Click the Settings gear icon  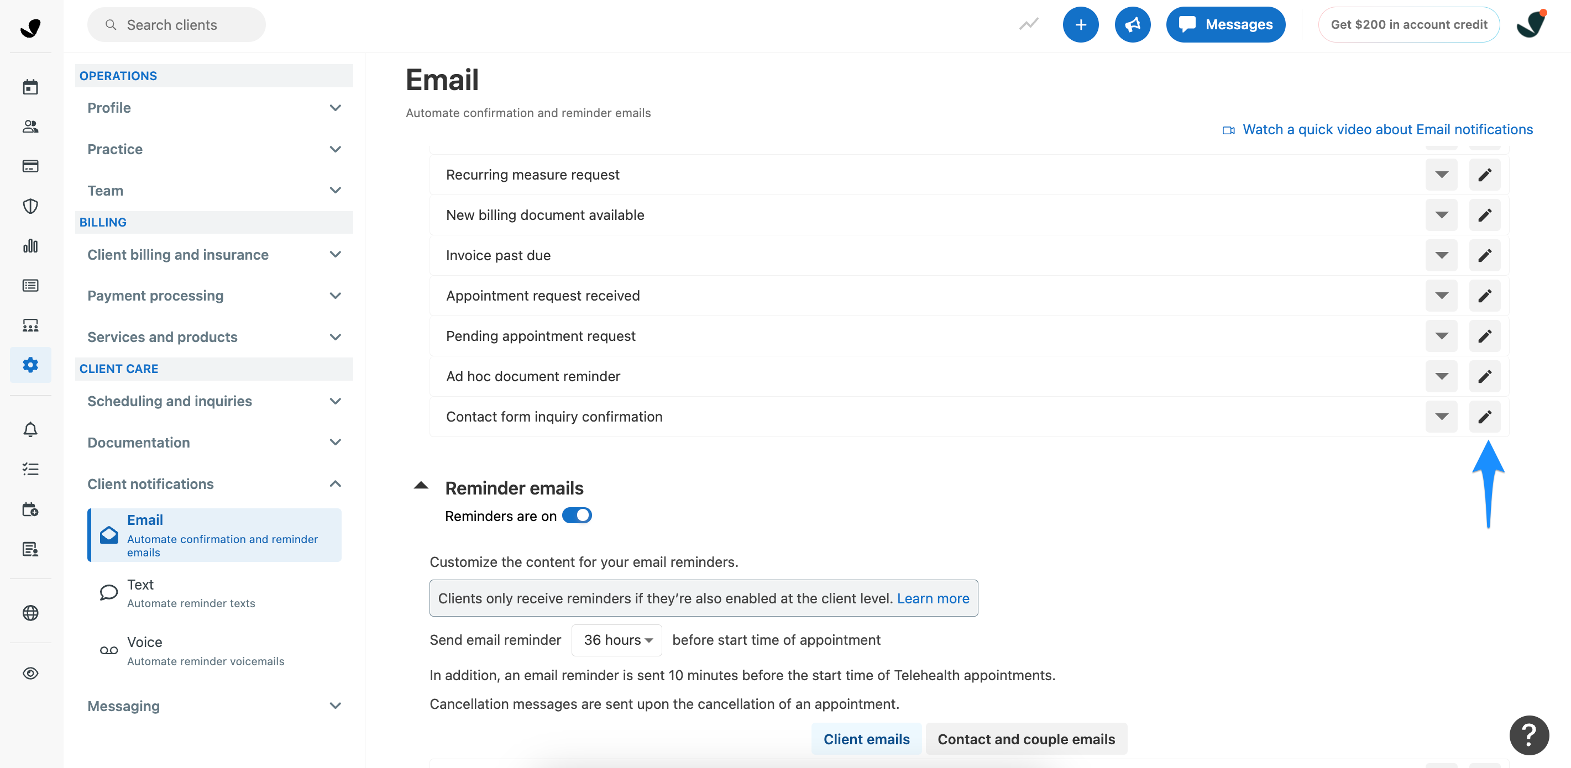pyautogui.click(x=30, y=365)
